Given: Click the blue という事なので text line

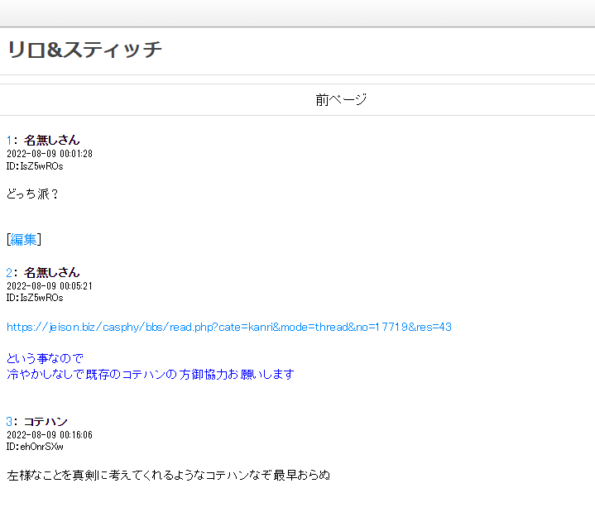Looking at the screenshot, I should pos(45,358).
